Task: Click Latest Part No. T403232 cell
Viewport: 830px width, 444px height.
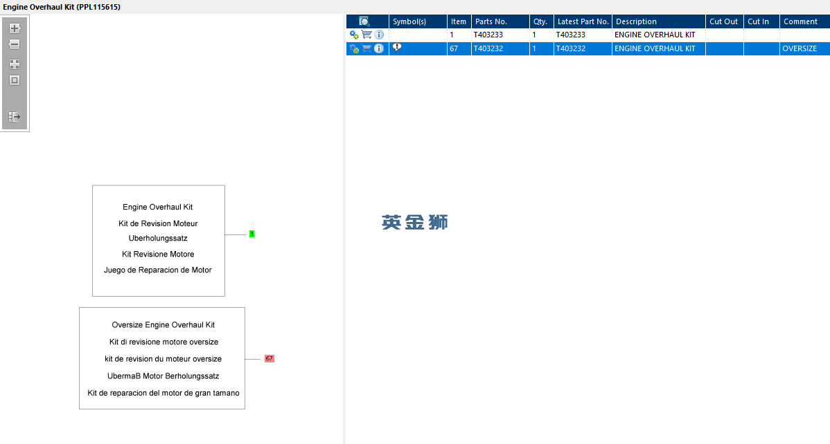Action: (x=583, y=48)
